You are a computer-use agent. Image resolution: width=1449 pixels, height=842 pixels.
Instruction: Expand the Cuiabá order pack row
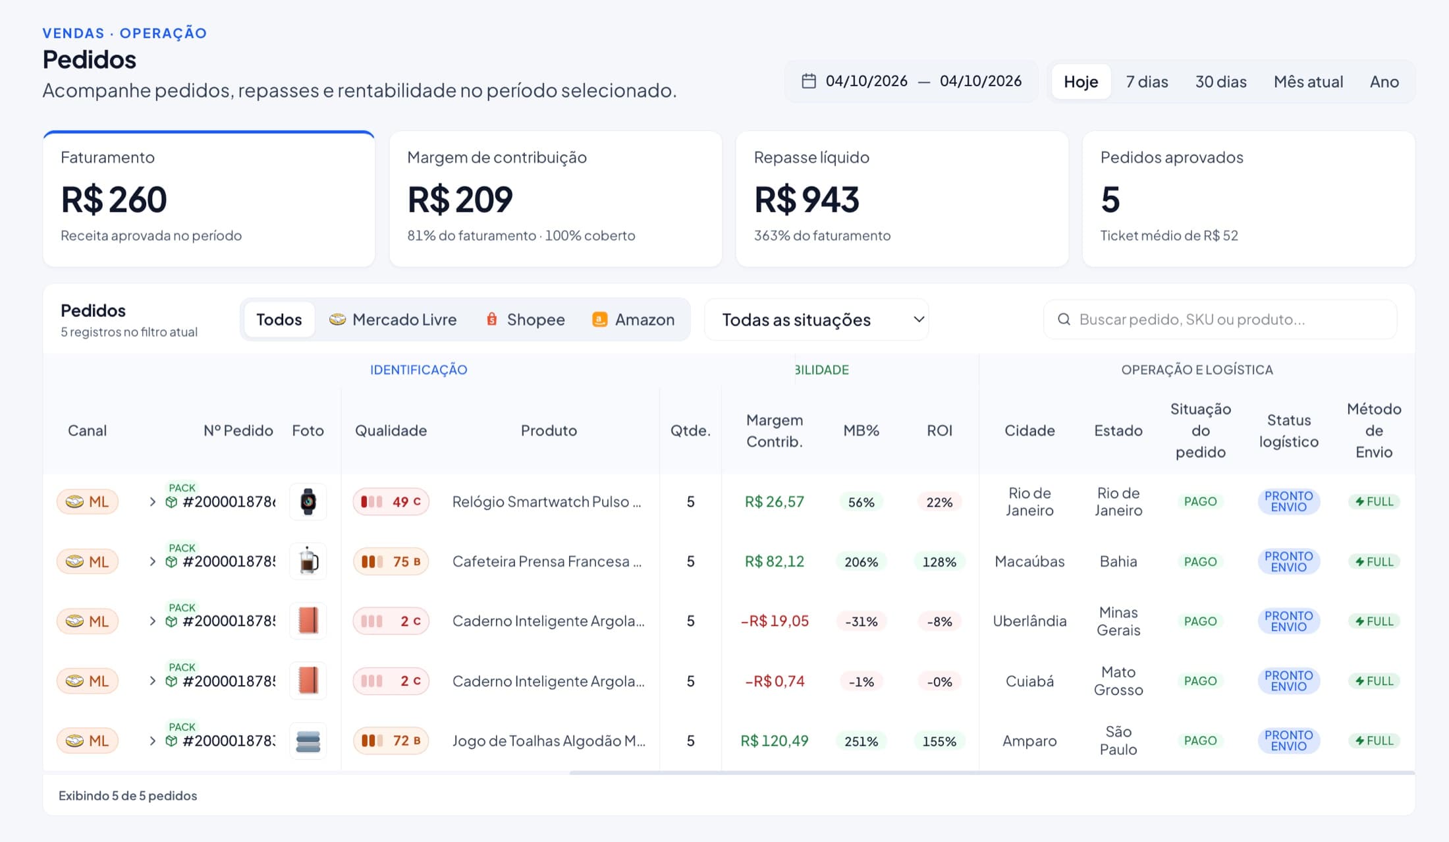tap(152, 681)
